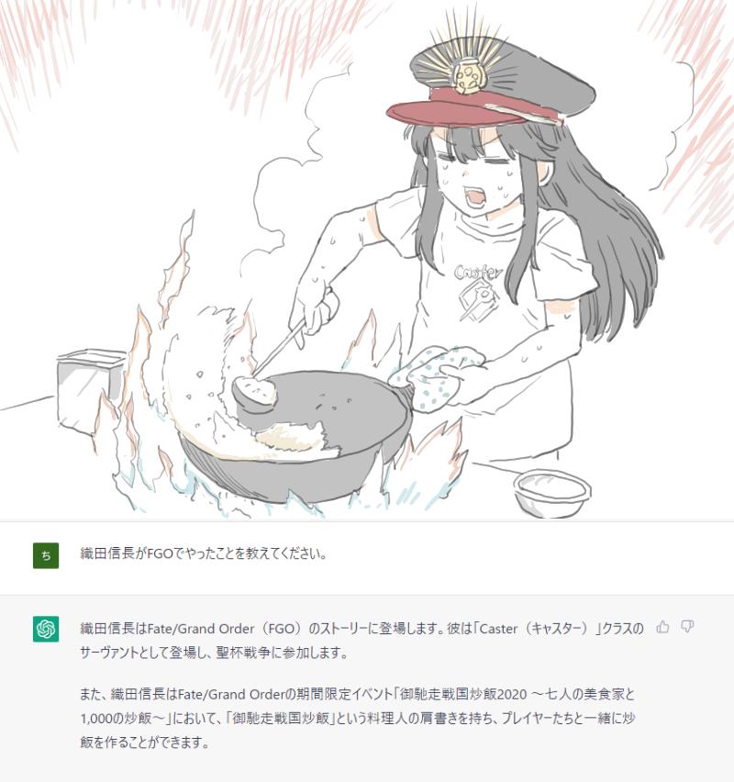
Task: Click the green user avatar labeled ち
Action: pos(46,555)
